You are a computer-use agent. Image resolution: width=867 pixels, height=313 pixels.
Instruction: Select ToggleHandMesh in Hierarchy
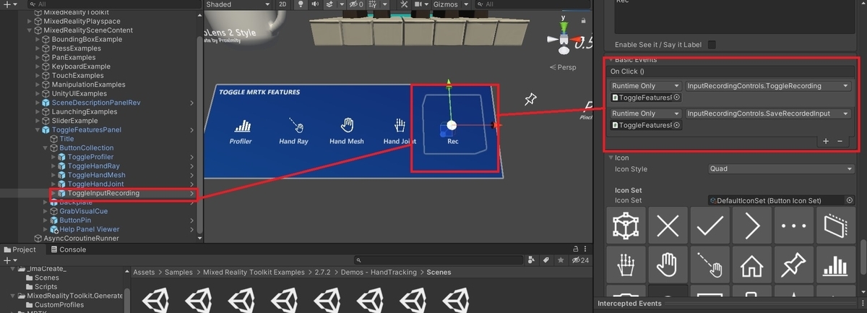click(x=96, y=175)
